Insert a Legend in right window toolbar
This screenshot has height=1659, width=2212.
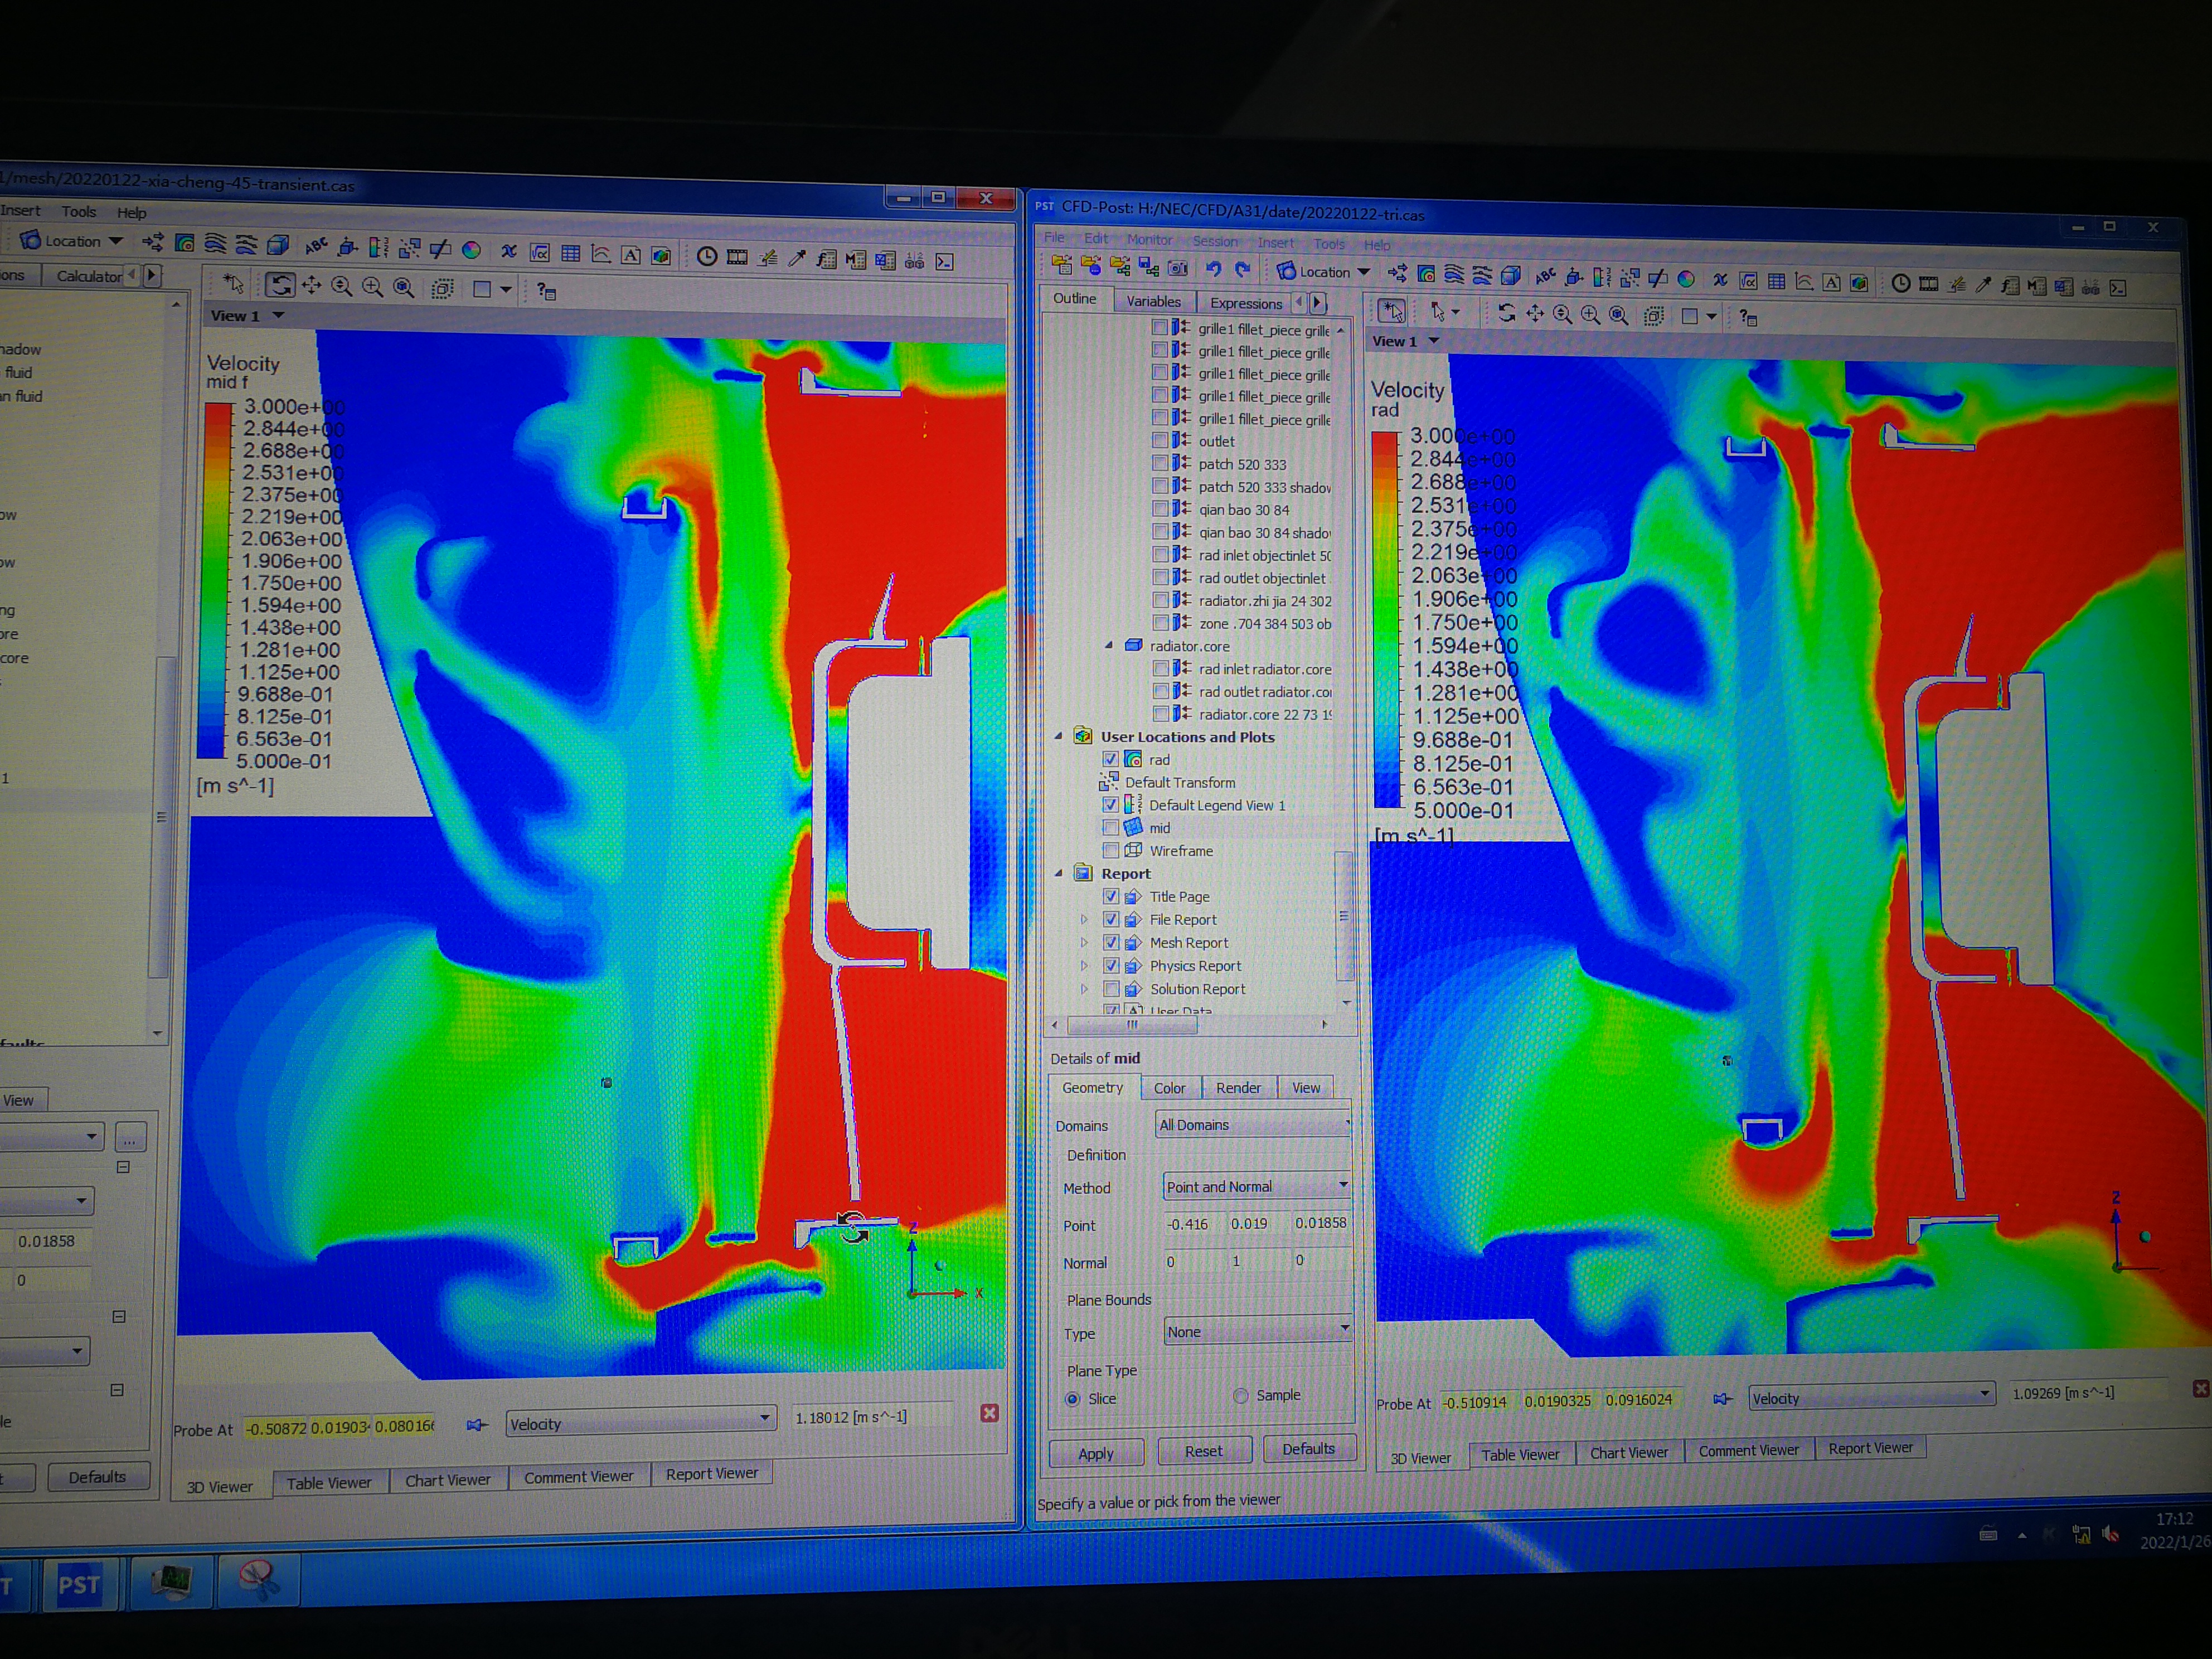[x=1602, y=278]
